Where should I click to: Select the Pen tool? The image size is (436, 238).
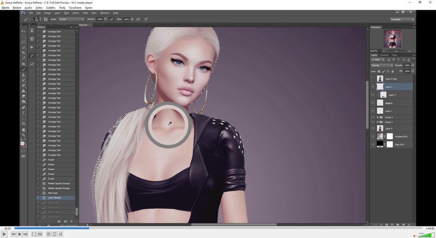click(23, 108)
